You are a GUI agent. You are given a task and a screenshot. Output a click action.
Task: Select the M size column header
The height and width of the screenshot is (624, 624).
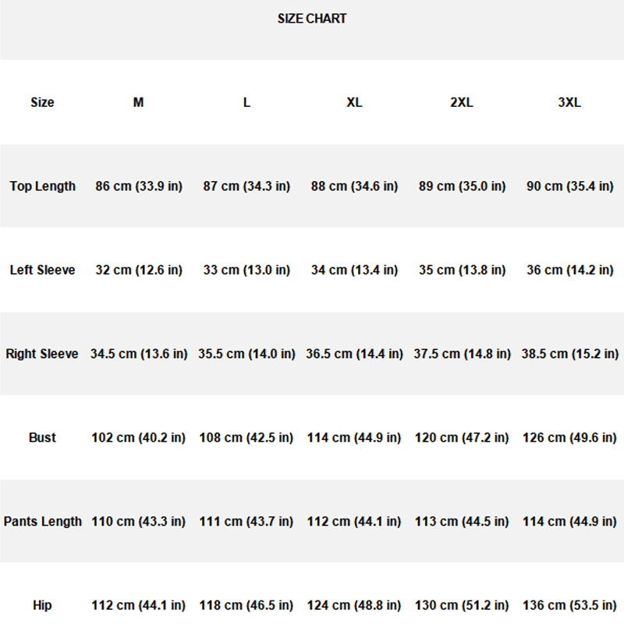138,102
